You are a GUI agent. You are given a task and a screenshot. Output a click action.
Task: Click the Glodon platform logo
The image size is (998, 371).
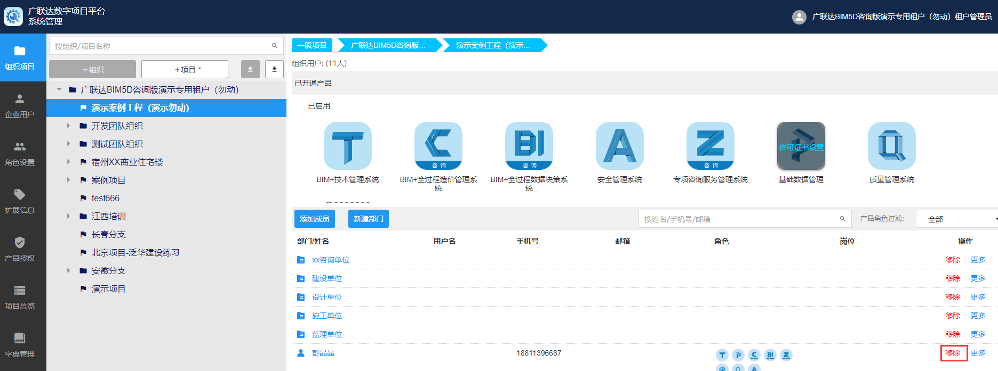13,17
